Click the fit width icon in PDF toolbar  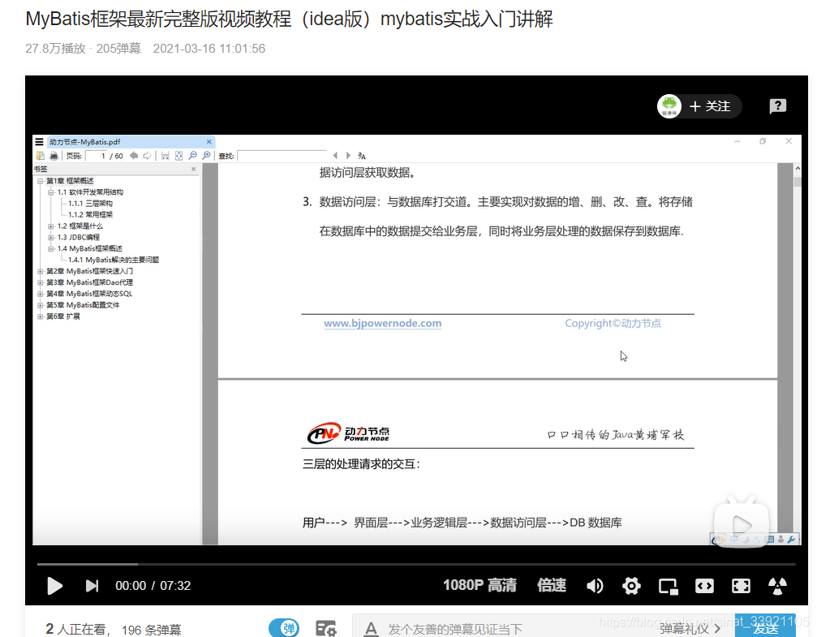tap(166, 156)
